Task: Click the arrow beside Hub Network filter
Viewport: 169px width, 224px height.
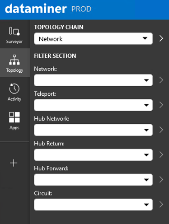Action: 161,130
